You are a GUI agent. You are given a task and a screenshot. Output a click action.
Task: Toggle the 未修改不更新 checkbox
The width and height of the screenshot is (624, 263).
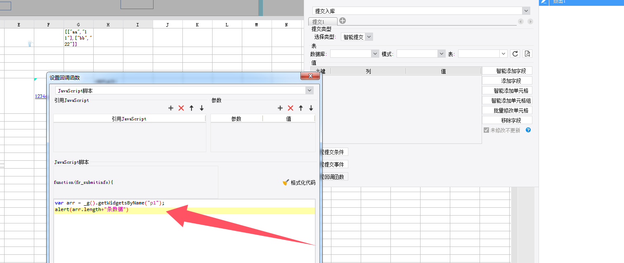point(486,130)
